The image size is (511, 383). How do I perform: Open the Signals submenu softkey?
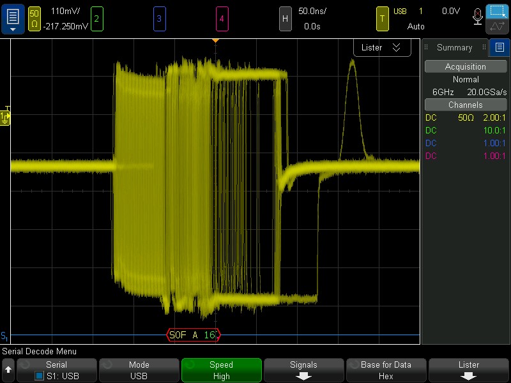point(304,370)
